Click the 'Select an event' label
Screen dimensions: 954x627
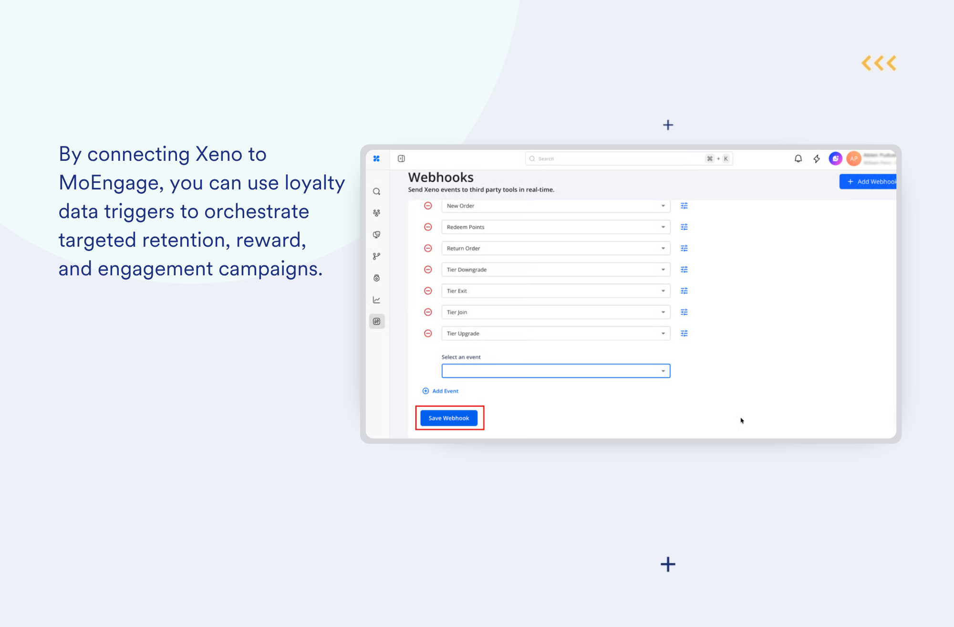[461, 357]
